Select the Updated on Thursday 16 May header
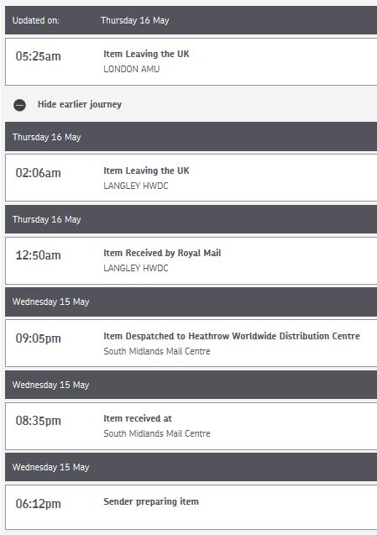377x535 pixels. click(191, 20)
